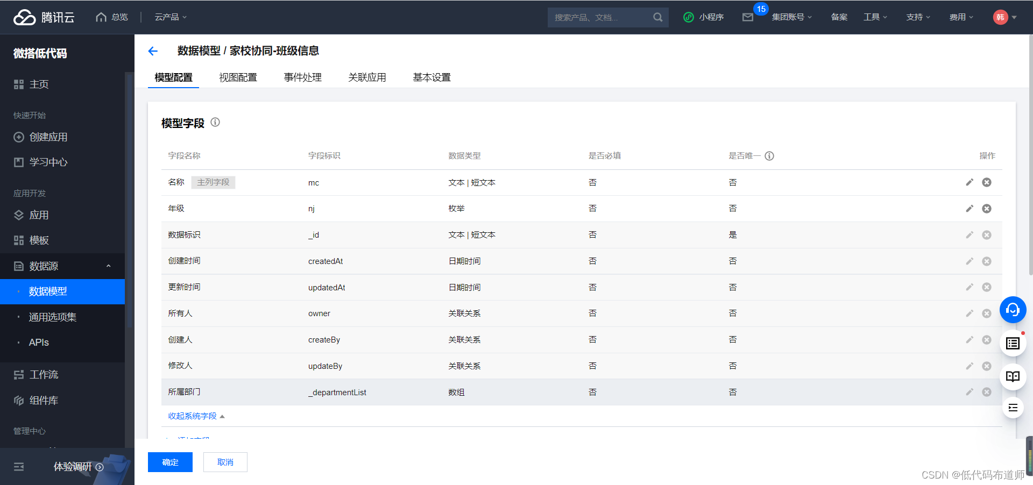1033x485 pixels.
Task: Select 数据模型 in the sidebar
Action: point(62,291)
